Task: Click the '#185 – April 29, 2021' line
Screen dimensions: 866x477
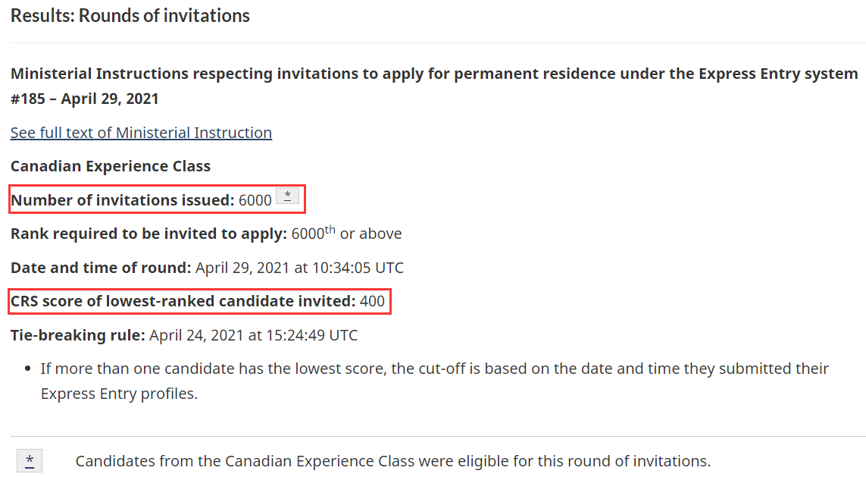Action: coord(84,99)
